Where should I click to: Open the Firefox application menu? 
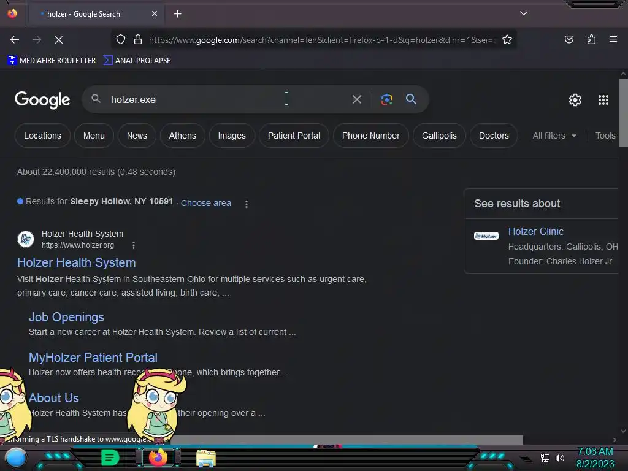tap(613, 40)
